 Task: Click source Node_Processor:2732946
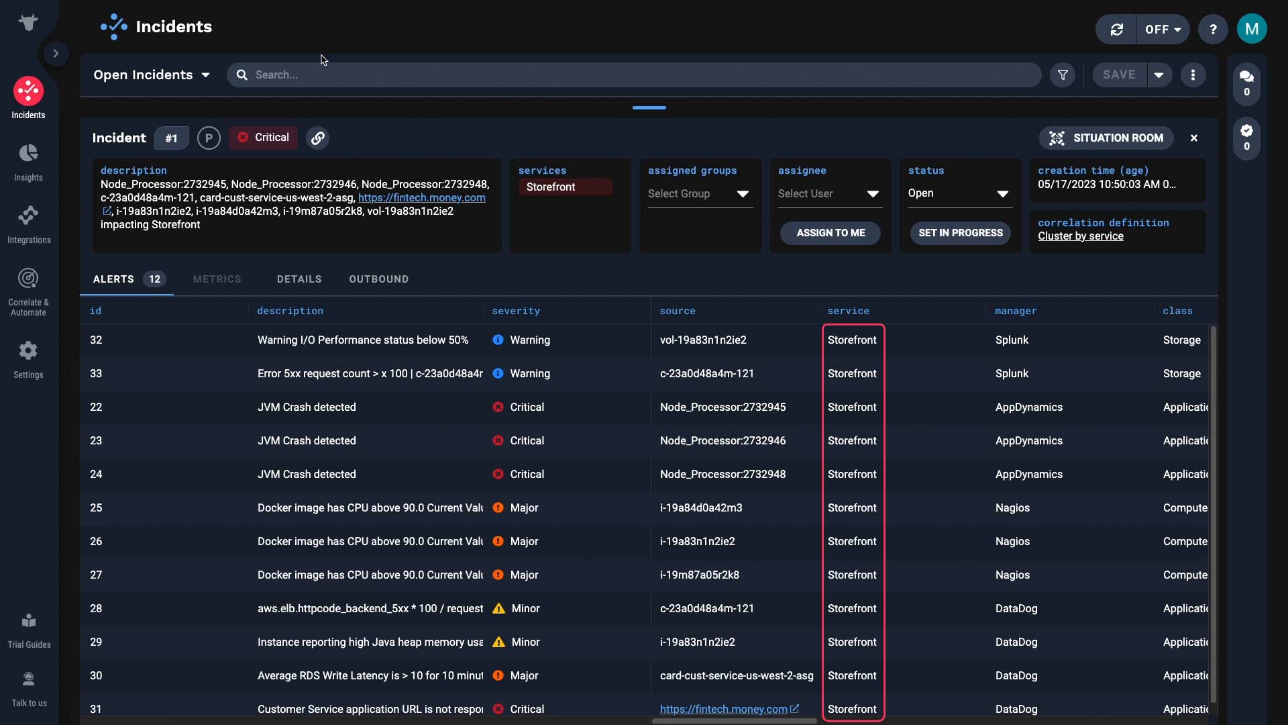point(722,440)
